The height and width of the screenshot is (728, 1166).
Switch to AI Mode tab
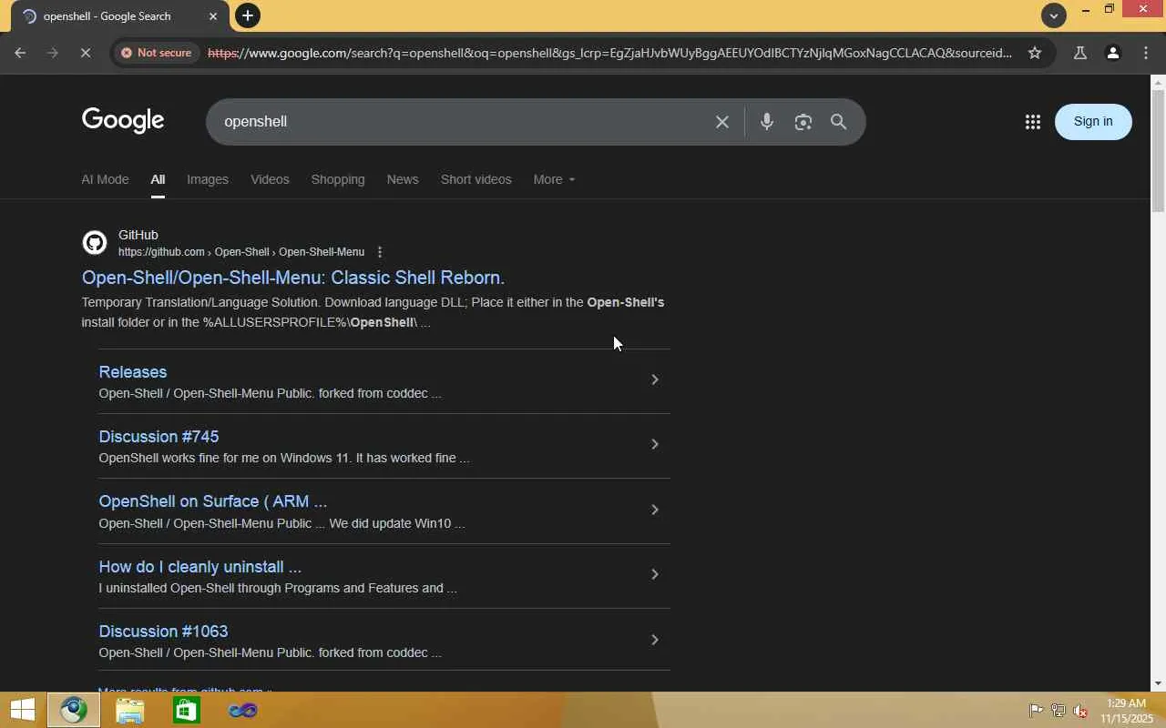[105, 179]
